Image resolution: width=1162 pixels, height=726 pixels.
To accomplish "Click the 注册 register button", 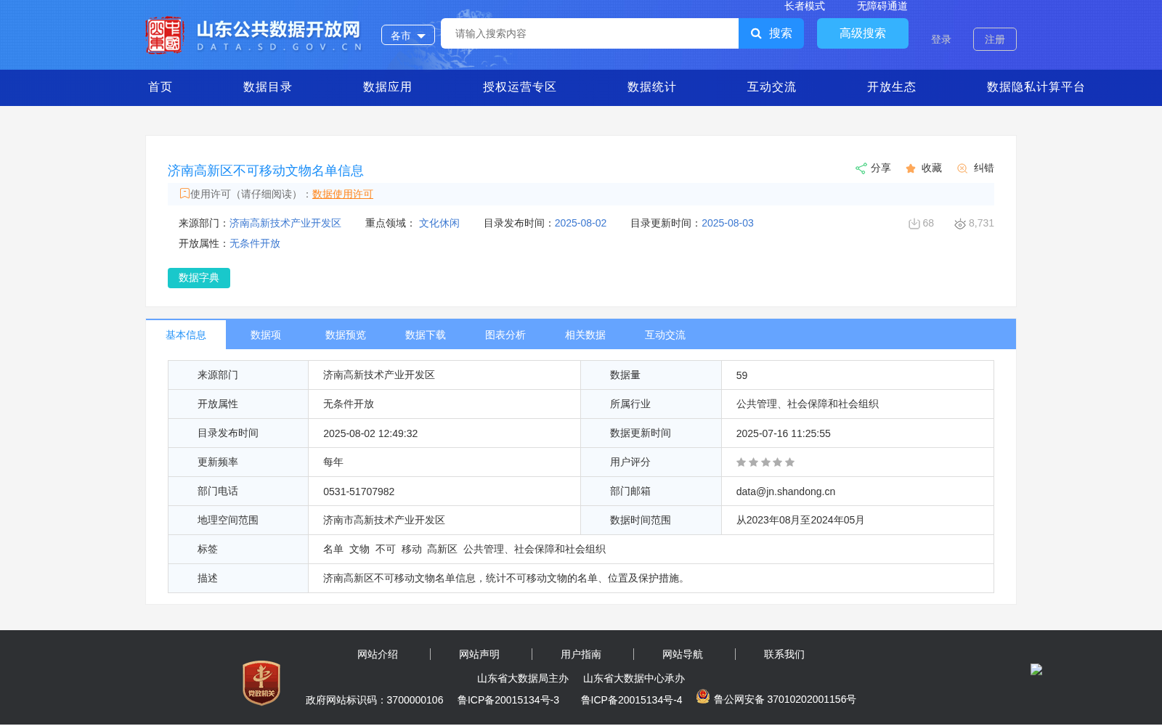I will pyautogui.click(x=995, y=39).
